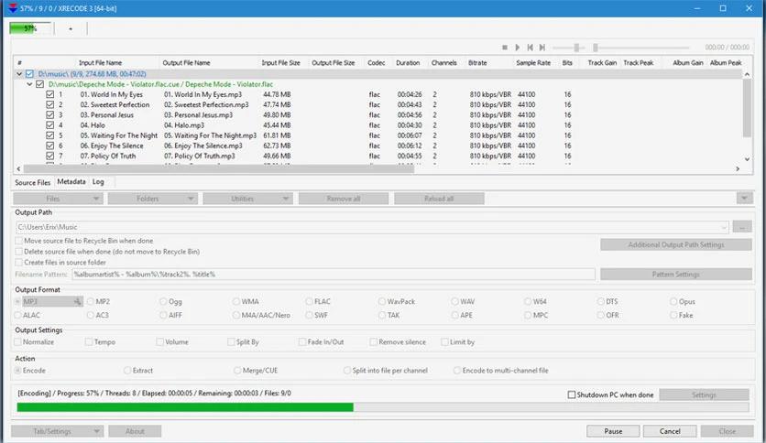Collapse the Depeche Mode Violator cue node
This screenshot has width=766, height=443.
point(29,84)
